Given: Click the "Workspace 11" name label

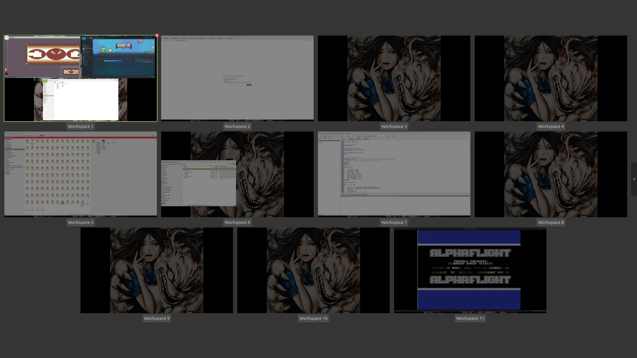Looking at the screenshot, I should [x=470, y=318].
